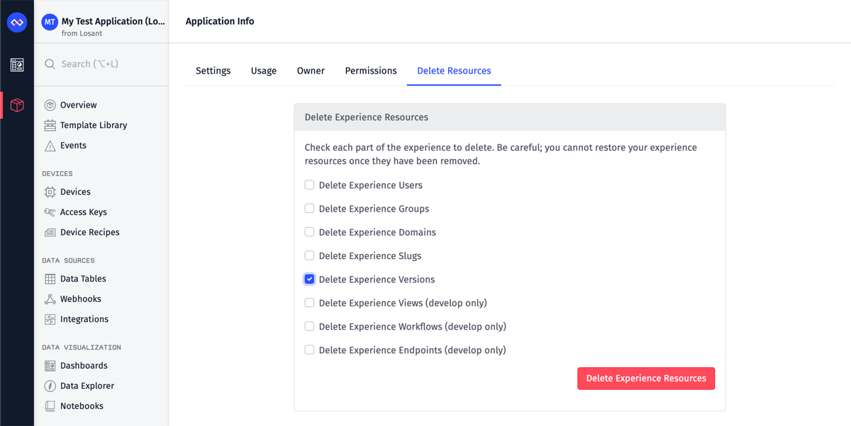
Task: Click the Application Info heading
Action: coord(220,21)
